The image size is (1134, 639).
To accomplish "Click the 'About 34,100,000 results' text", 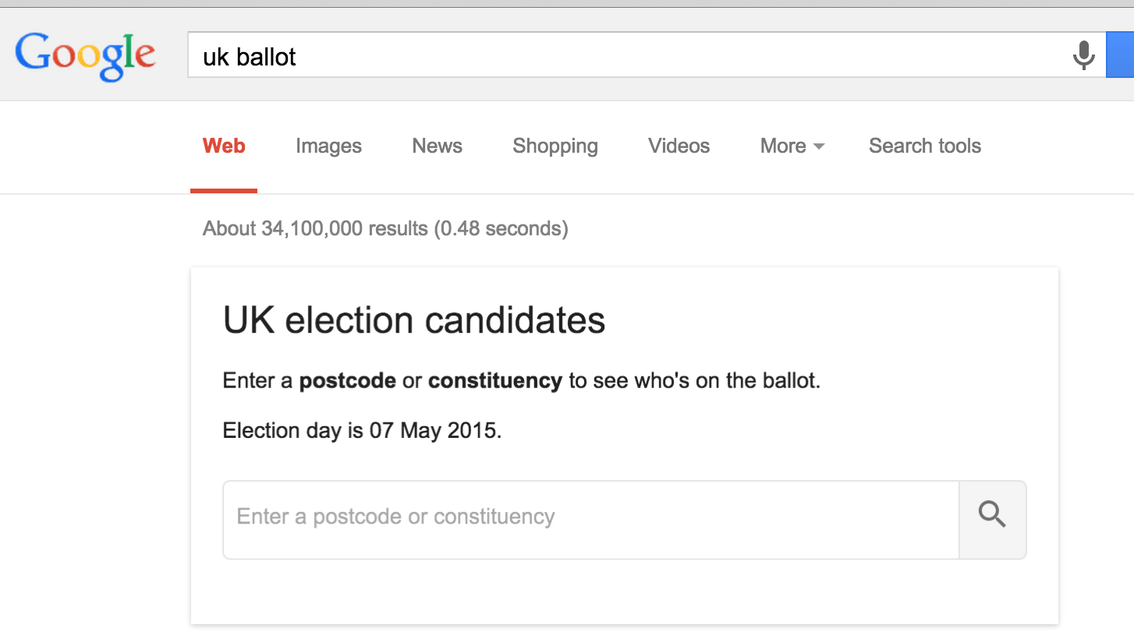I will coord(385,229).
